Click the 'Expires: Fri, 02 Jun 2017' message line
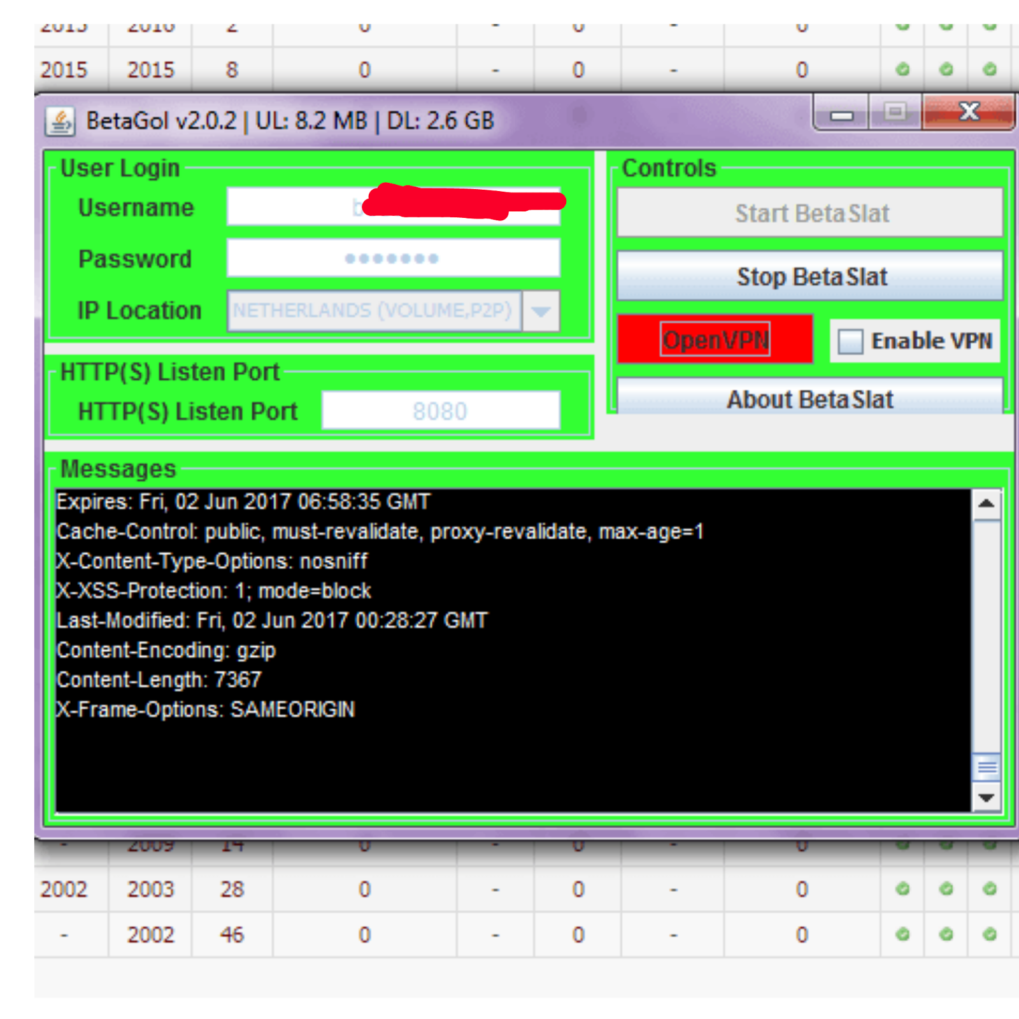The image size is (1019, 1019). (x=243, y=502)
